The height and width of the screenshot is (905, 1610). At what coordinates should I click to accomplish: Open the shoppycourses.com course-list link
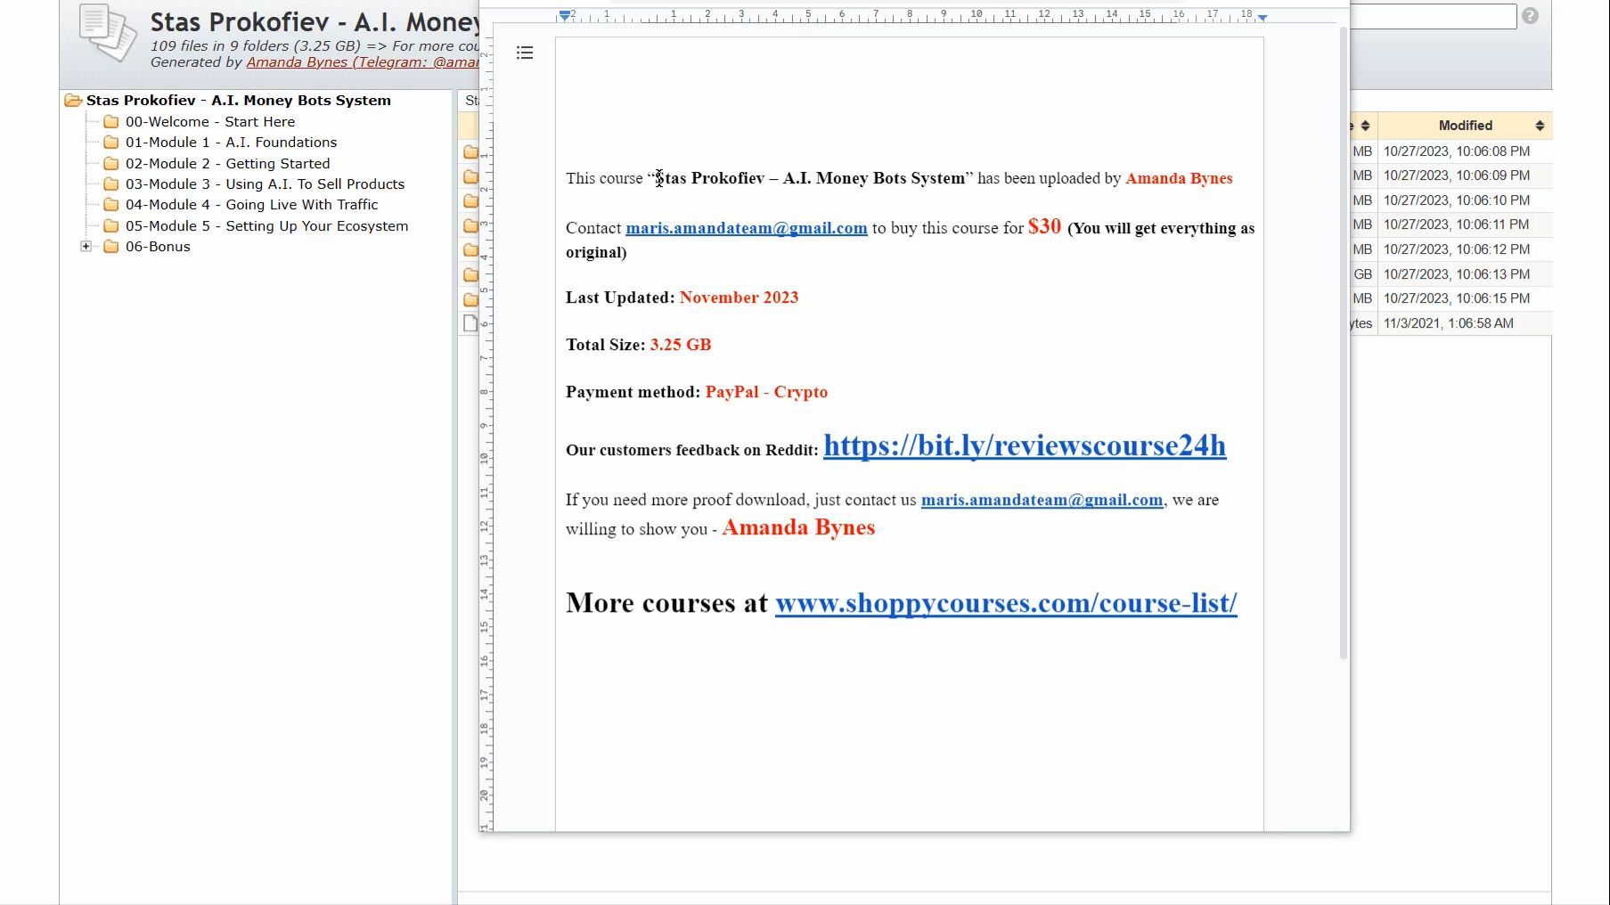1006,603
